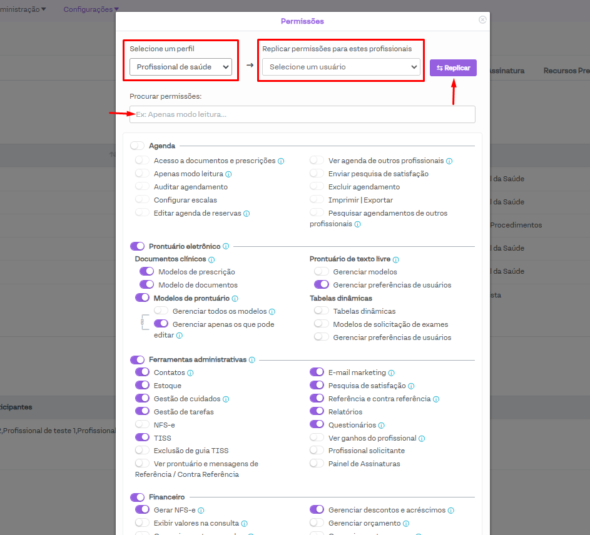The image size is (590, 535).
Task: Click info icon beside Ver ganhos do profissional
Action: pyautogui.click(x=422, y=439)
